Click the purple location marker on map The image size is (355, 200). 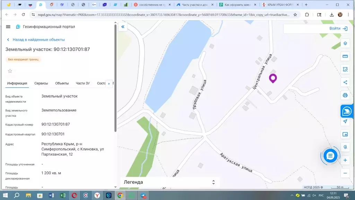coord(273,78)
